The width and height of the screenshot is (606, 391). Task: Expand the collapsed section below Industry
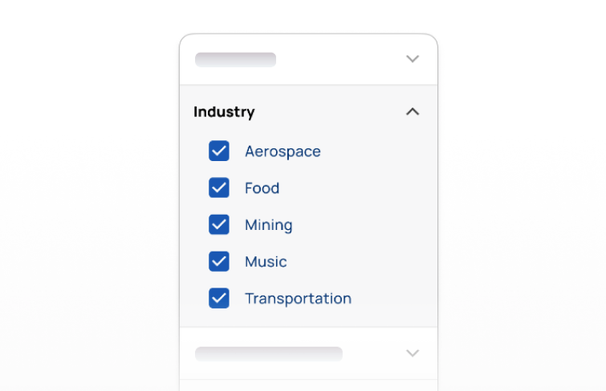click(x=413, y=353)
